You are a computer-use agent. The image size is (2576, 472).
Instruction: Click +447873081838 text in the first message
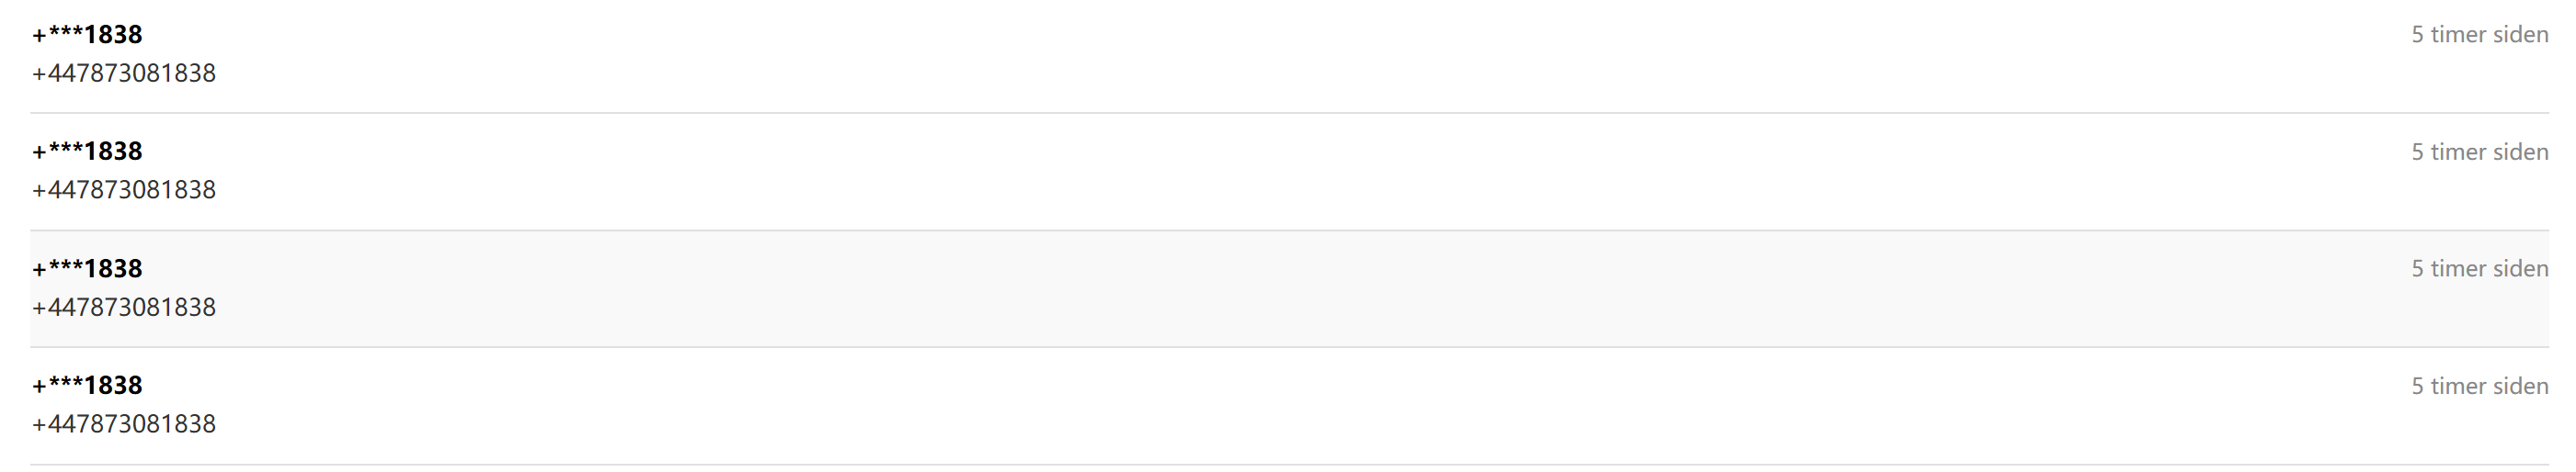124,73
